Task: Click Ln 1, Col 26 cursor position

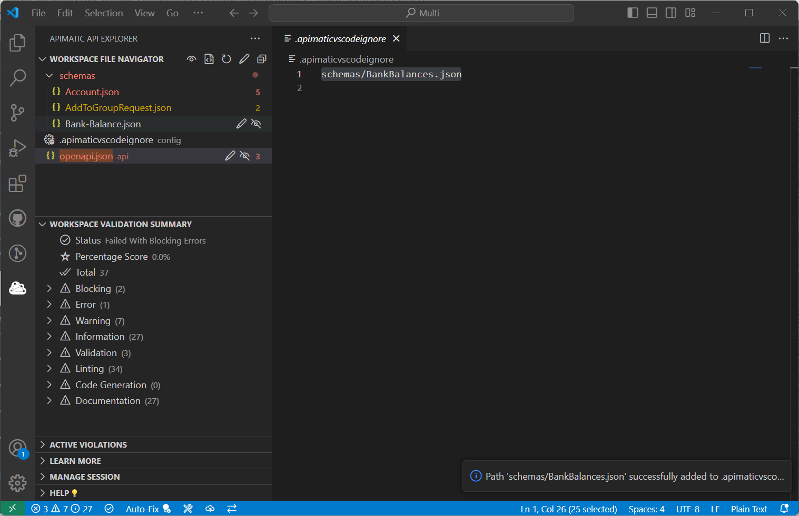Action: pos(569,509)
